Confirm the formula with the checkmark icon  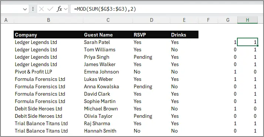pos(50,9)
